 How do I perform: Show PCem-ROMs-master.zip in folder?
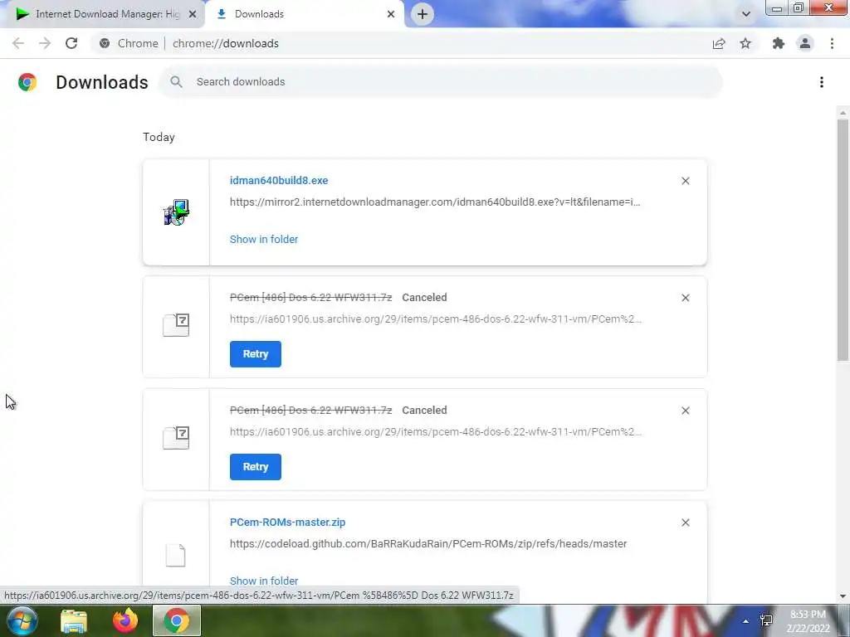pyautogui.click(x=264, y=581)
